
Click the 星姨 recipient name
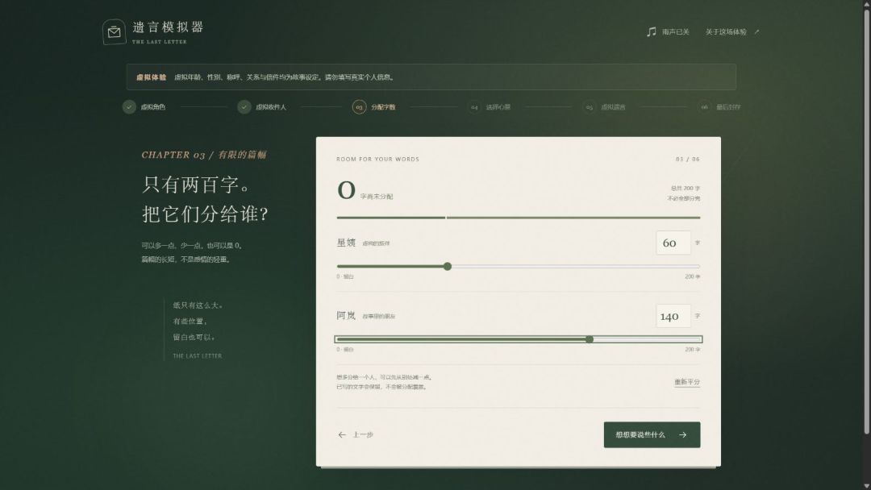[x=346, y=243]
